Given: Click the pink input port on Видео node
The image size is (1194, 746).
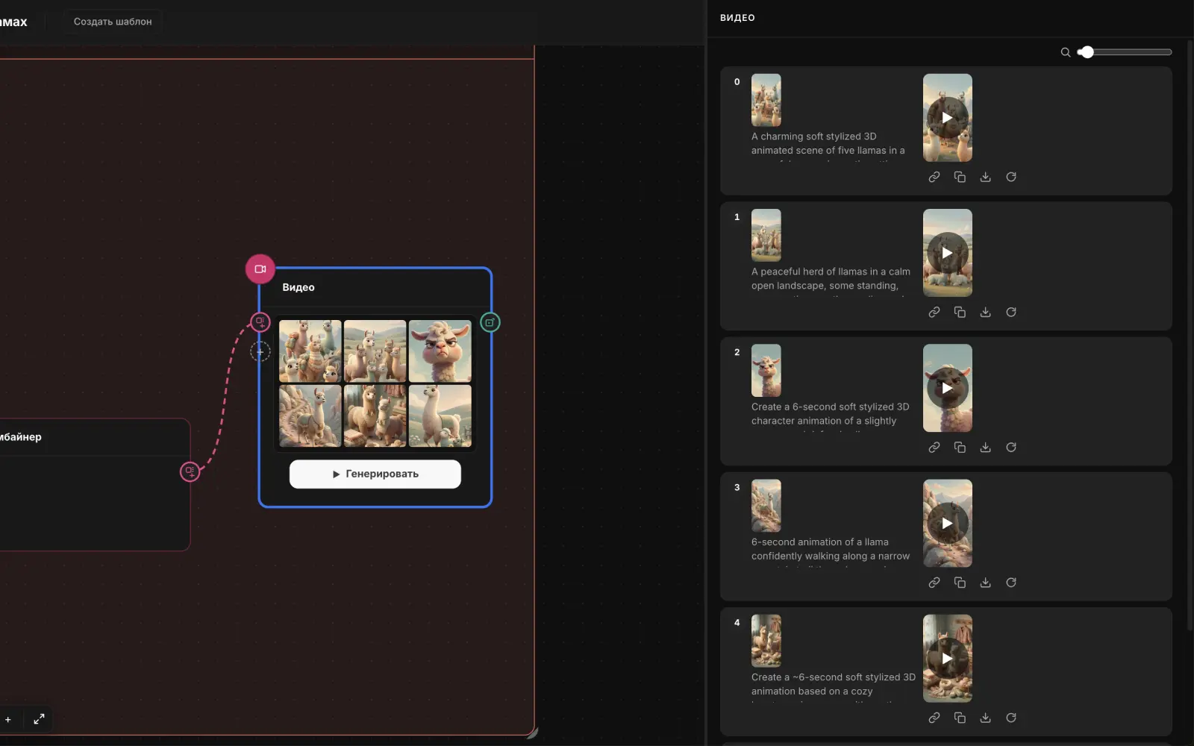Looking at the screenshot, I should pos(260,322).
